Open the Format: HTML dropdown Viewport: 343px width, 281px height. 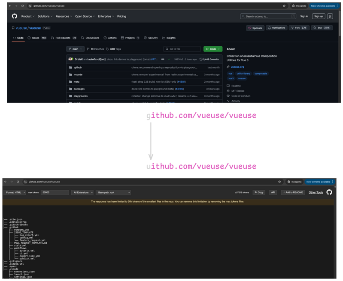click(15, 192)
